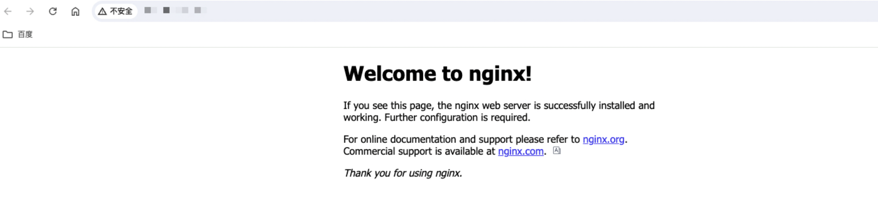Click the blurred URL in the address bar

[x=175, y=10]
